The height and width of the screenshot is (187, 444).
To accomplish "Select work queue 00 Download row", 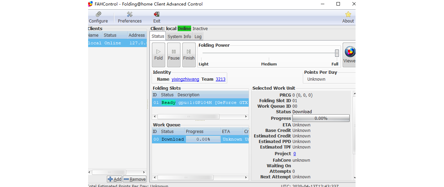I will coord(200,139).
